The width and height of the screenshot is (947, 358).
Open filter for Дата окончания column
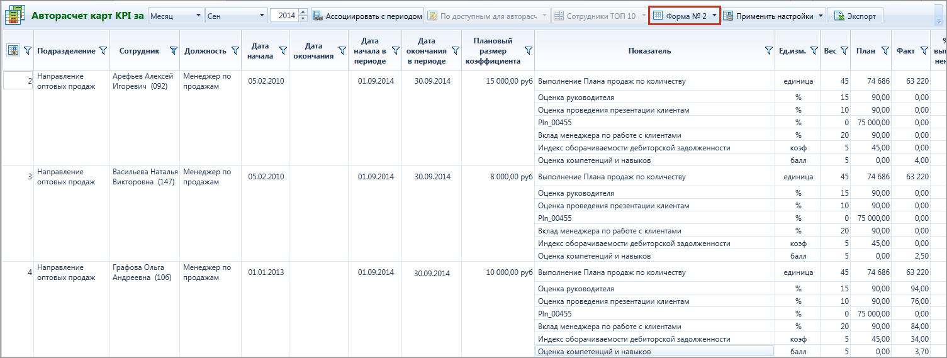point(342,51)
